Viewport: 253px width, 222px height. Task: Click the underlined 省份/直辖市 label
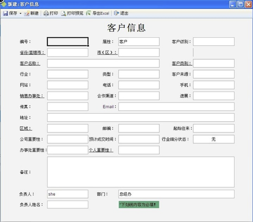tap(32, 53)
